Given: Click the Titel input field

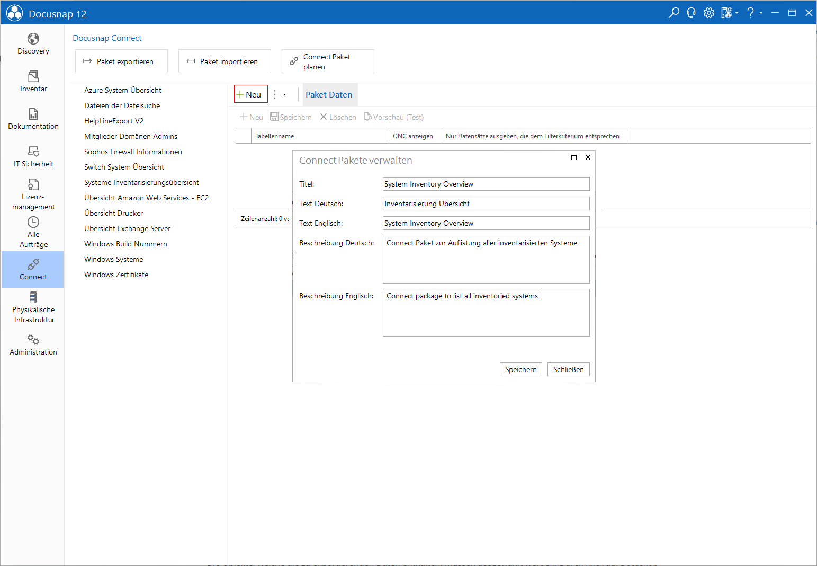Looking at the screenshot, I should tap(486, 184).
